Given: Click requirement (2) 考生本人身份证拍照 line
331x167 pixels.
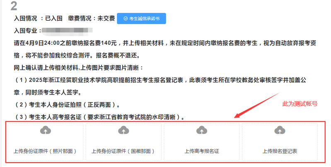Looking at the screenshot, I should (x=67, y=105).
